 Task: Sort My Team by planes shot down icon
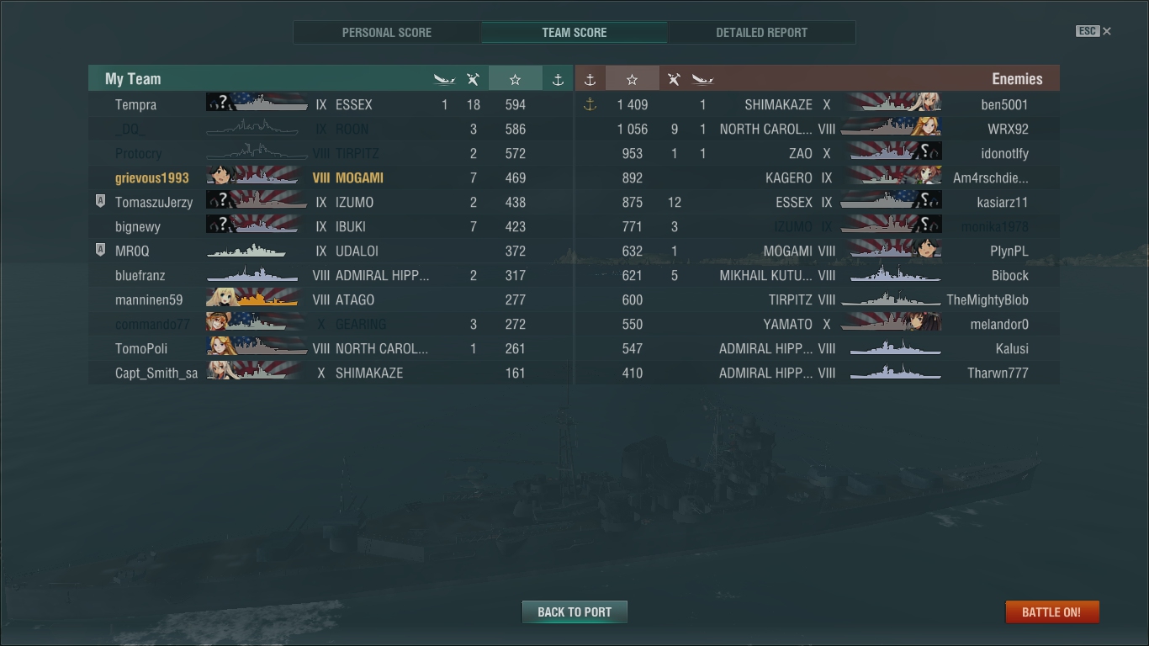coord(474,79)
